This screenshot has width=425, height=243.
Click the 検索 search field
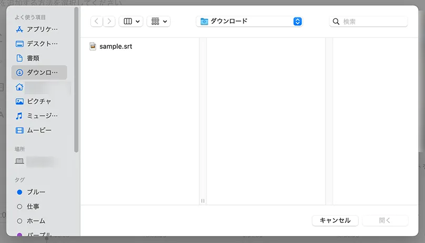pyautogui.click(x=368, y=22)
